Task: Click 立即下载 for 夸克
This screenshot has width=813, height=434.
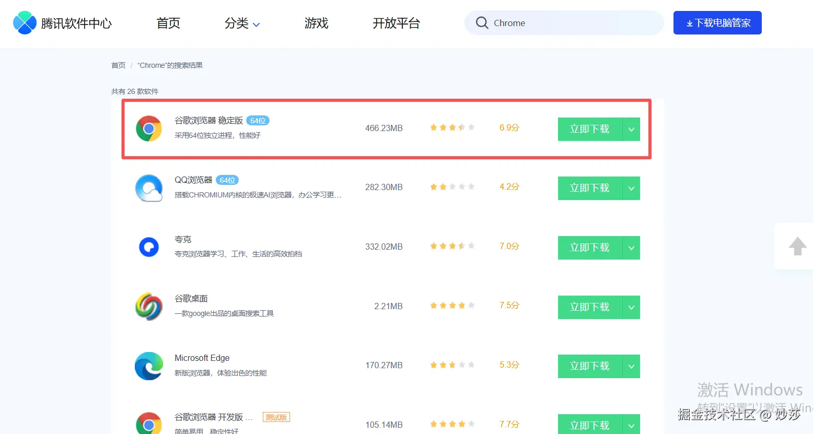Action: click(x=590, y=248)
